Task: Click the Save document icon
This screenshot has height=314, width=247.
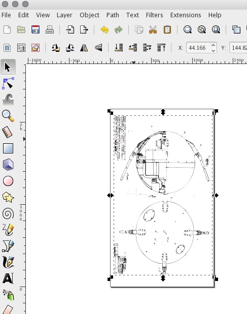Action: point(36,29)
